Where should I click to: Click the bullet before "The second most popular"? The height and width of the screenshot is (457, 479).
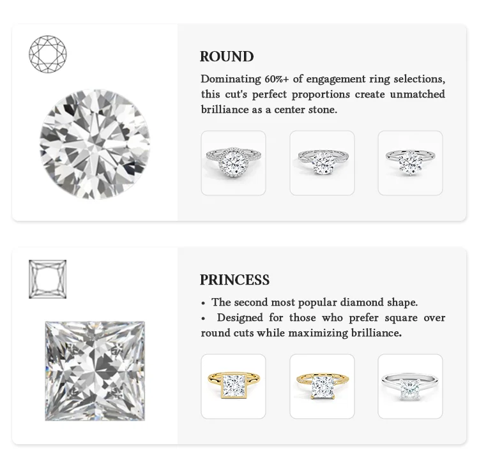(203, 303)
